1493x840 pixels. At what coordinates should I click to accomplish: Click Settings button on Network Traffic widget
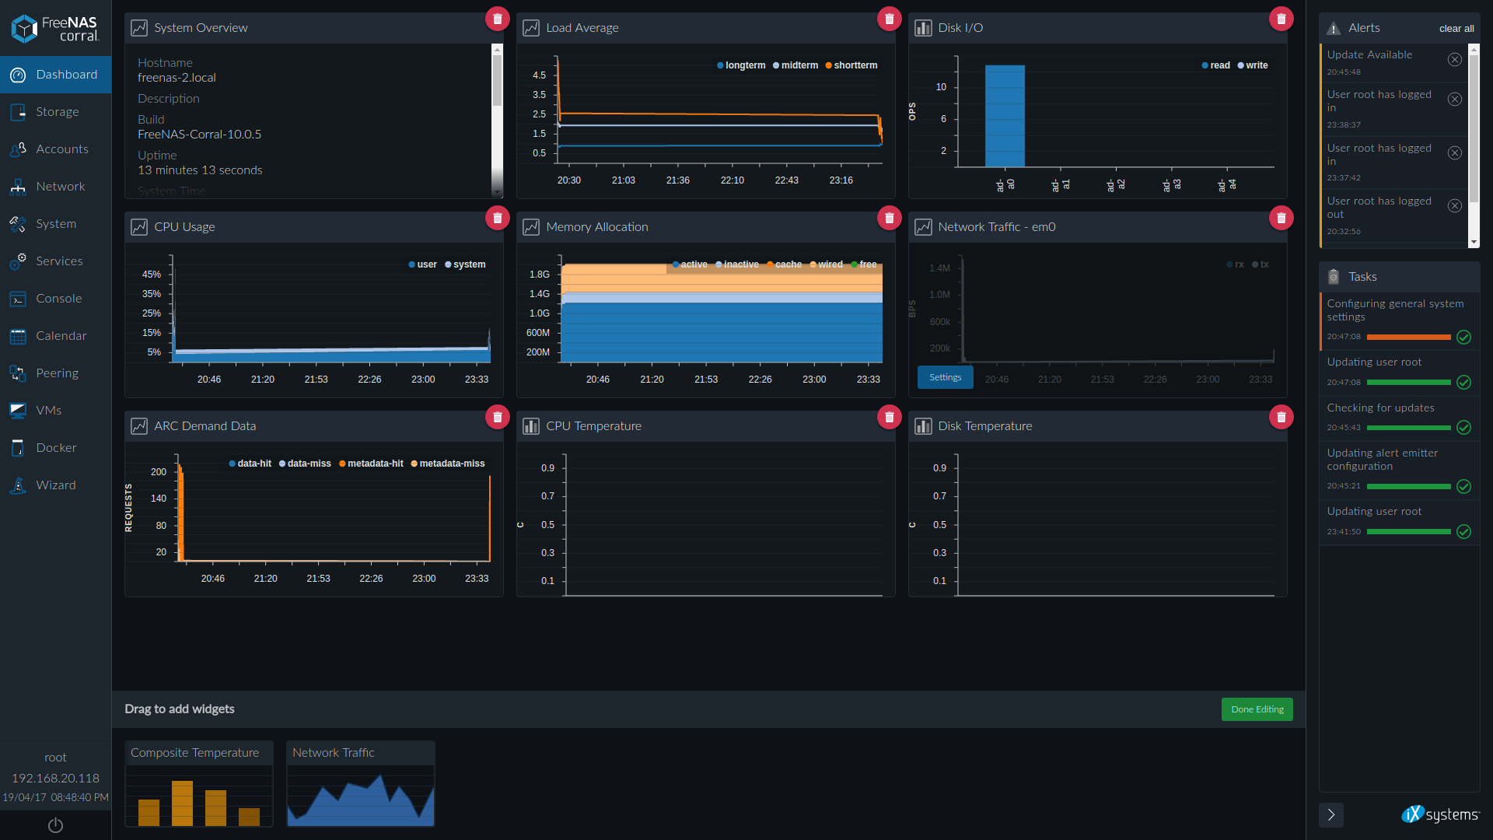pos(945,376)
